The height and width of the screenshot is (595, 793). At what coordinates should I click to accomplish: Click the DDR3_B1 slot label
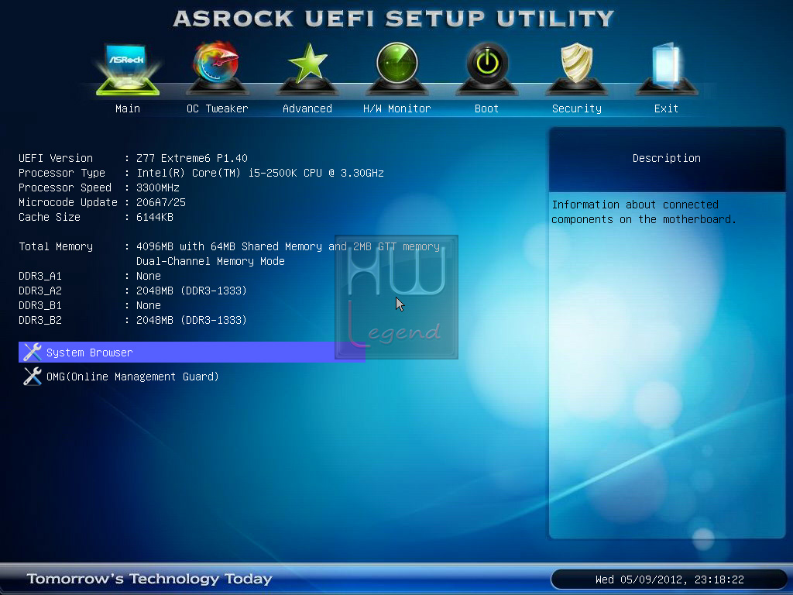click(40, 305)
